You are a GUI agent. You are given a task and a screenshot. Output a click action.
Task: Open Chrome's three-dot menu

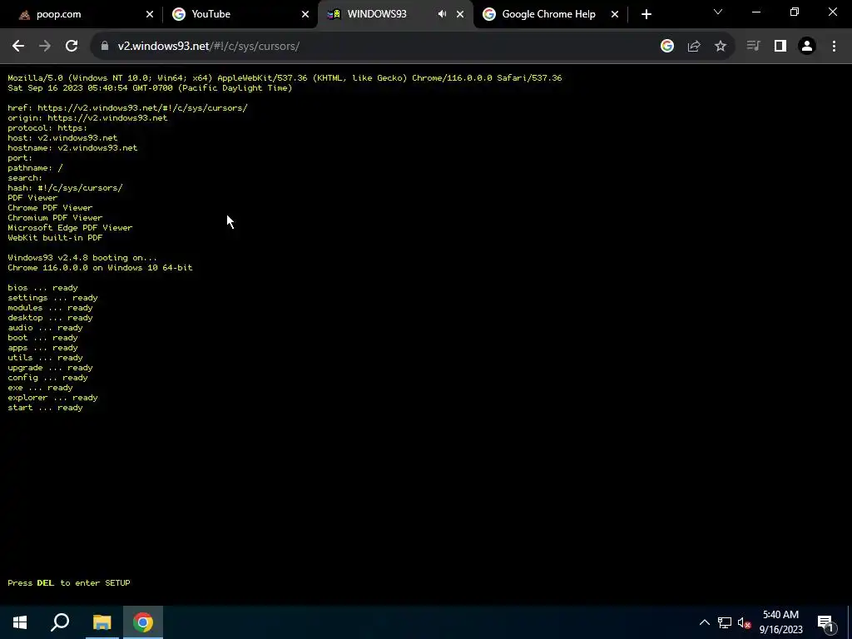[x=834, y=47]
